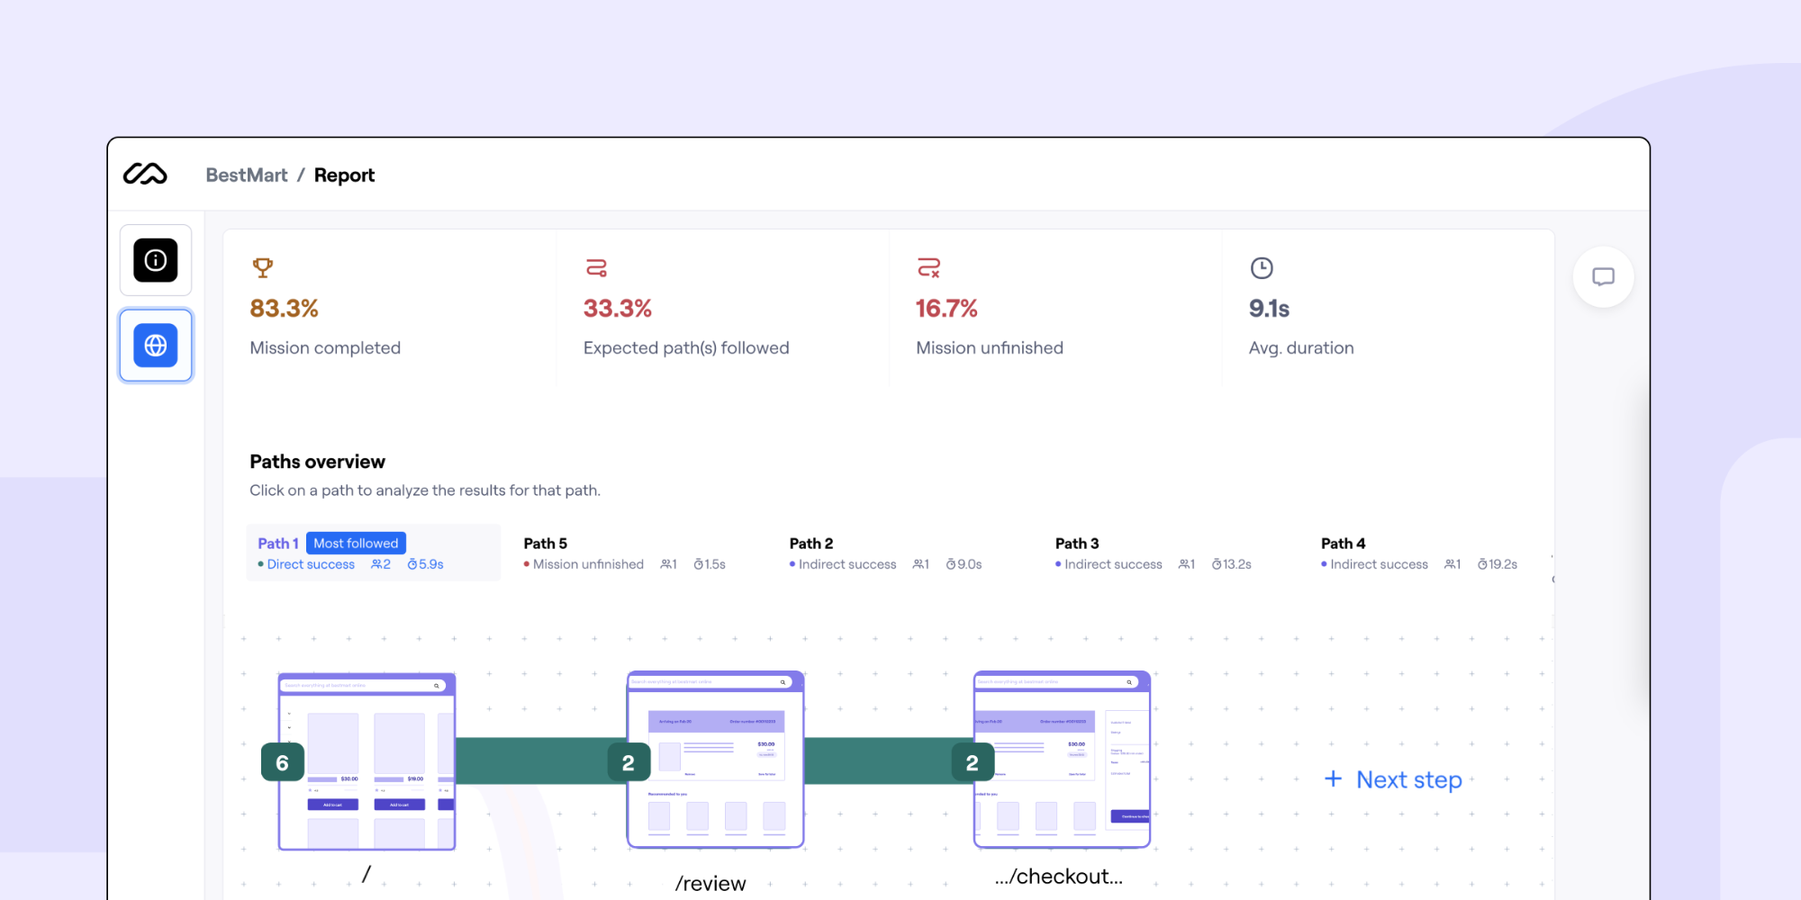Open the checkout screen thumbnail
Viewport: 1801px width, 900px height.
coord(1063,760)
